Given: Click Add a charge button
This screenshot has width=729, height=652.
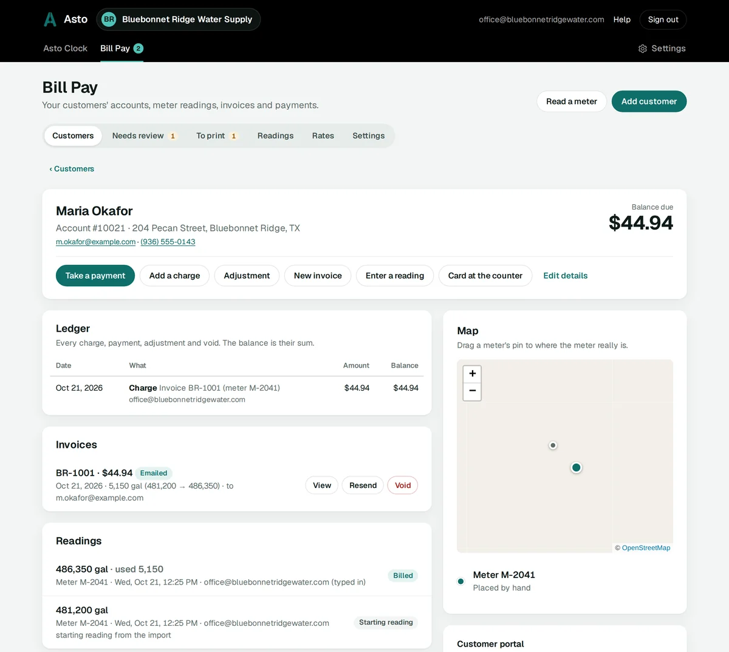Looking at the screenshot, I should 174,276.
